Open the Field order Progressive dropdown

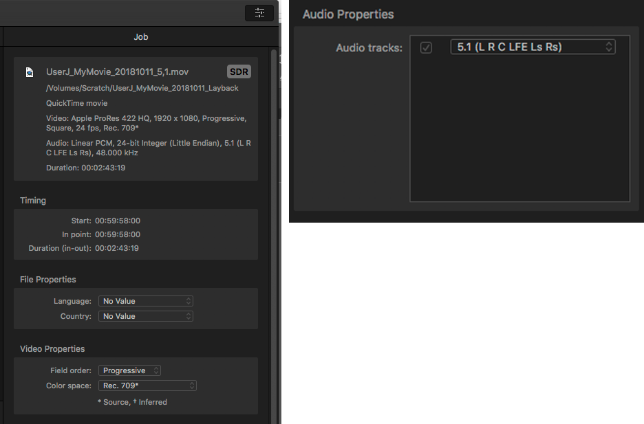[x=129, y=370]
